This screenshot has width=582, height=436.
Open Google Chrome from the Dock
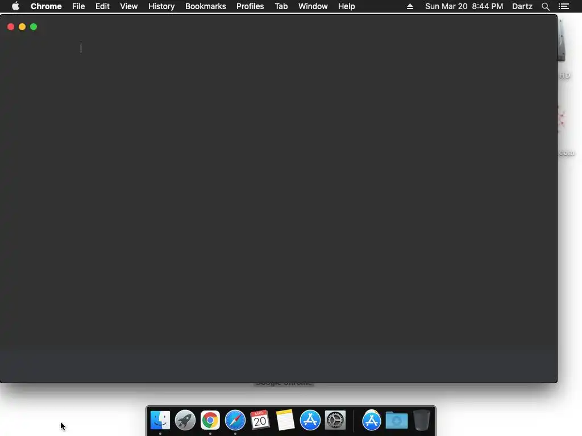point(210,420)
